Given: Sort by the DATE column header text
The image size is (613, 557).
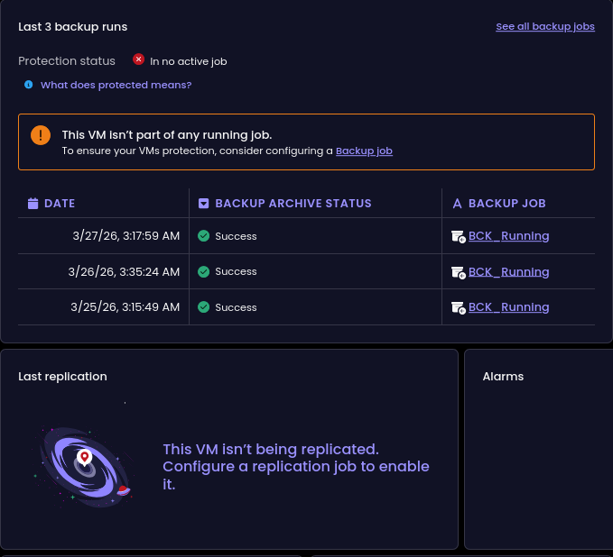Looking at the screenshot, I should 60,204.
